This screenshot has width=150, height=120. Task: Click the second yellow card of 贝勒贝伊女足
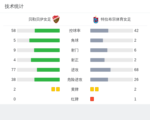(58, 89)
